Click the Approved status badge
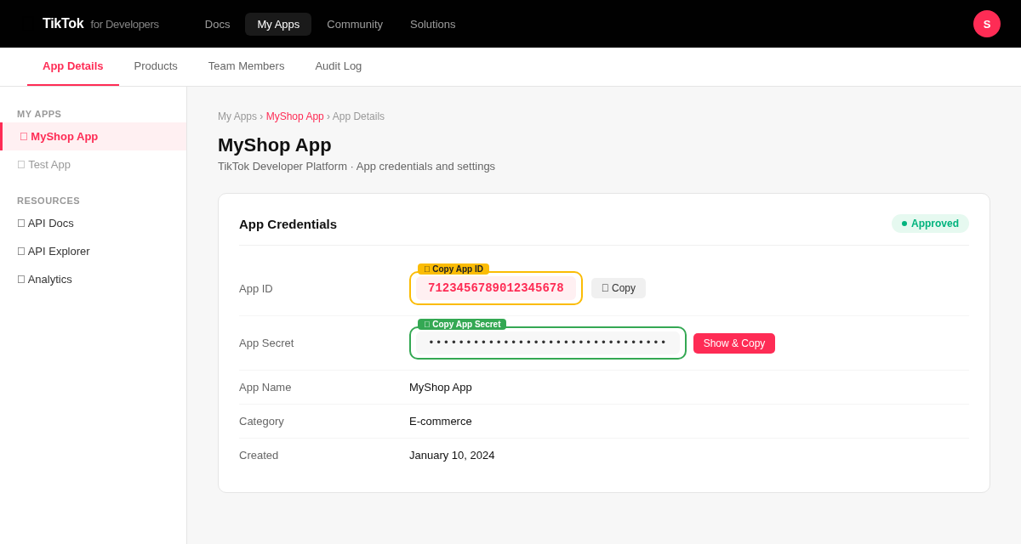Viewport: 1021px width, 544px height. (x=930, y=224)
